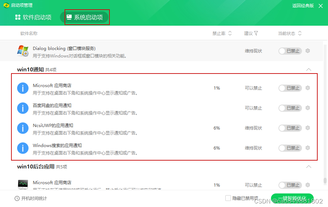Click the 软件名称 column header
The image size is (328, 207).
click(29, 33)
